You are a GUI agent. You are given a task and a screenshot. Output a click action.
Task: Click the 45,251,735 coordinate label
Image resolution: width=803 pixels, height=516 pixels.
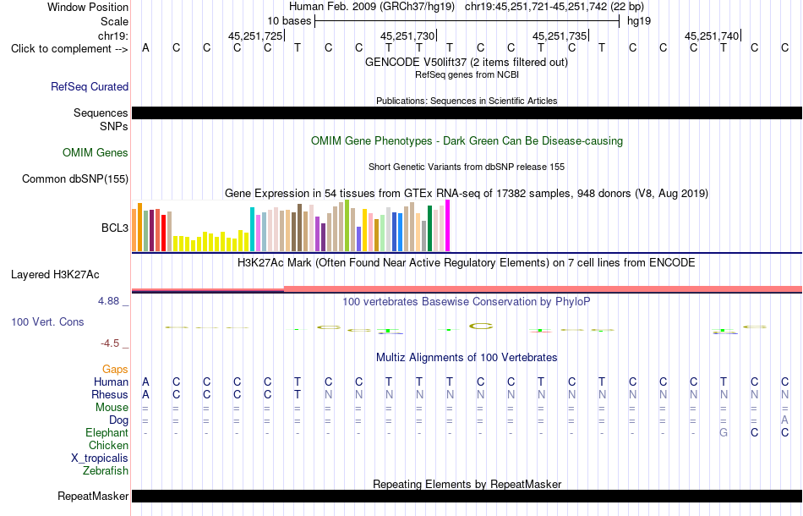coord(560,36)
